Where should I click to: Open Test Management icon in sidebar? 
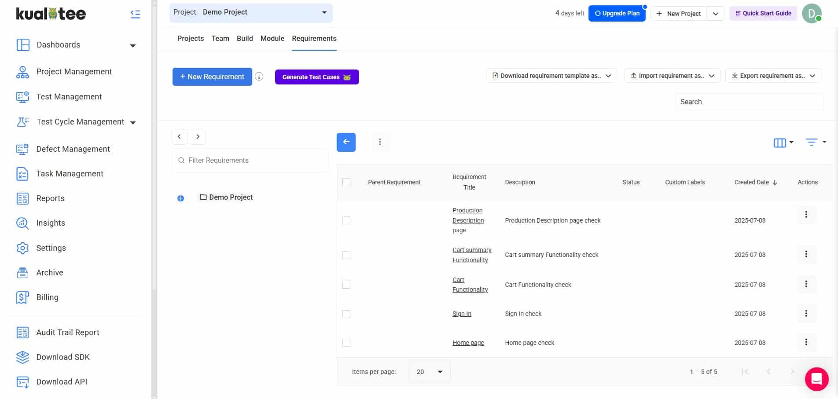[22, 97]
